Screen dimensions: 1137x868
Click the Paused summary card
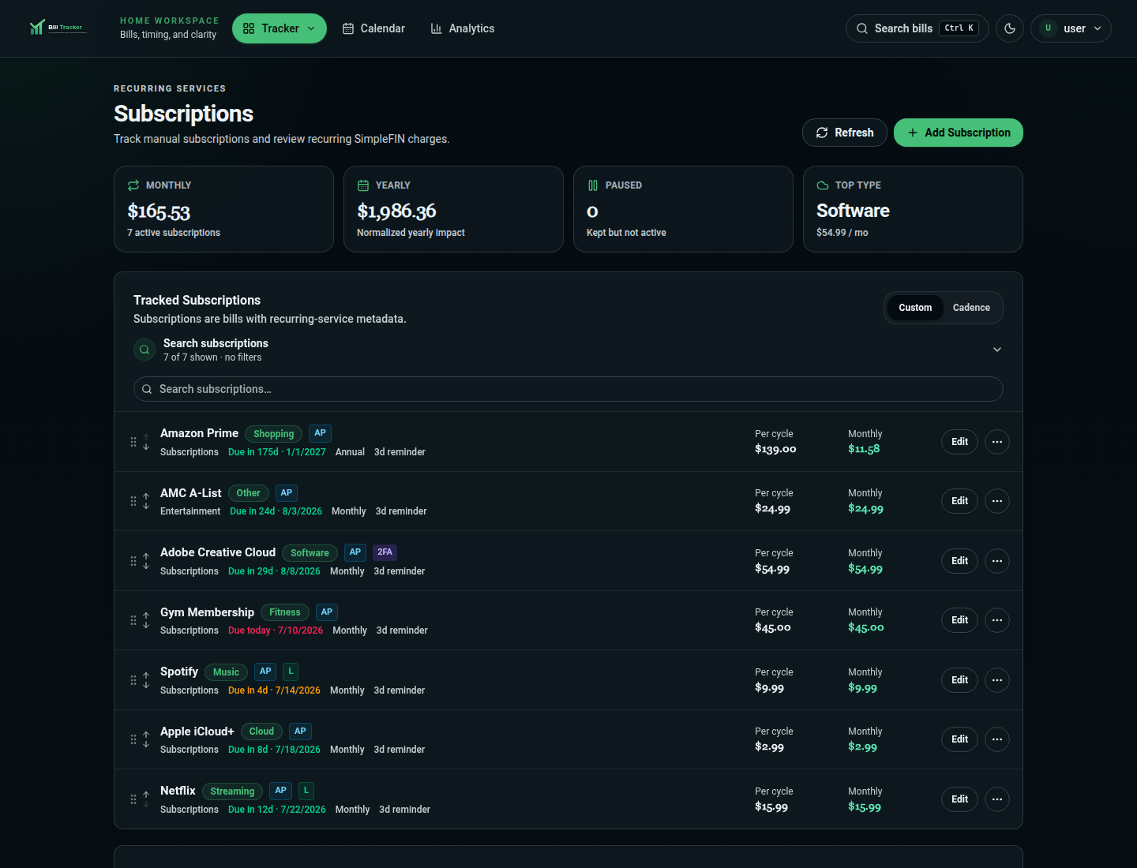click(683, 209)
